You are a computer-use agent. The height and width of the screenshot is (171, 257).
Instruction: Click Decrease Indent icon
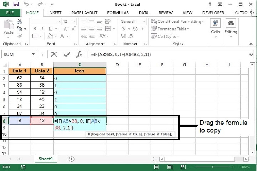[84, 36]
